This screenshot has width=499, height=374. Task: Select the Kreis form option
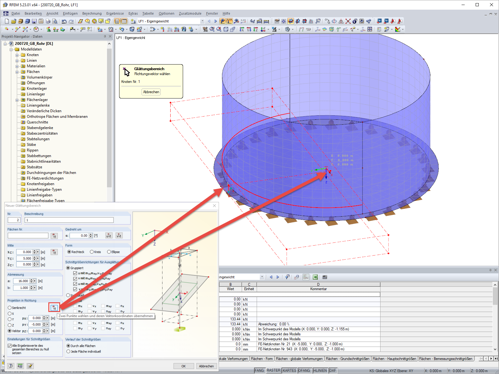91,252
